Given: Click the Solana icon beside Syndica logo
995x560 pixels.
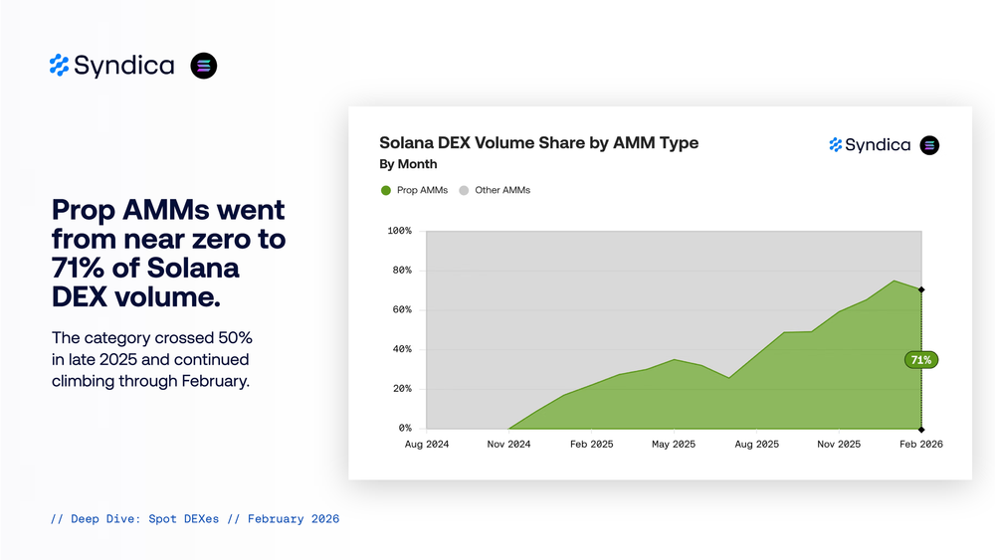Looking at the screenshot, I should tap(204, 66).
